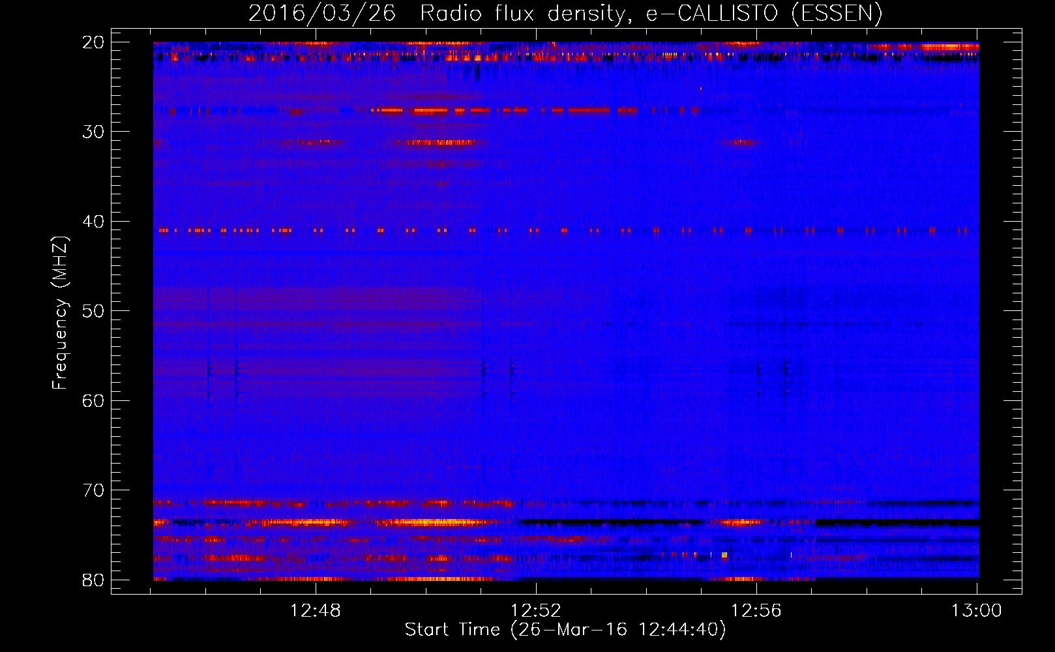Click the 12:52 time tick label
The width and height of the screenshot is (1055, 652).
(536, 611)
